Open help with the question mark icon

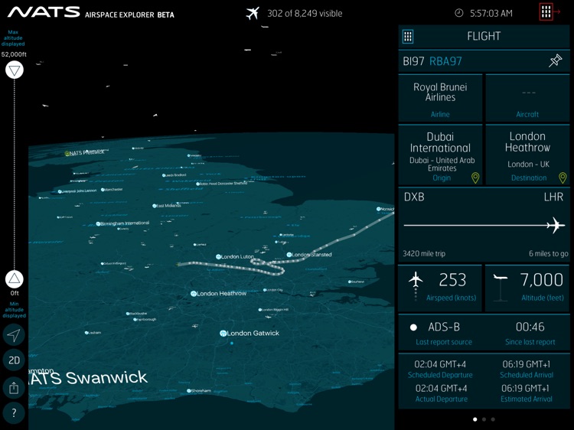click(x=14, y=413)
